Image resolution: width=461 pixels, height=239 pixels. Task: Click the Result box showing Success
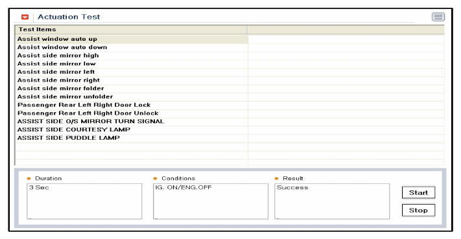pyautogui.click(x=332, y=201)
